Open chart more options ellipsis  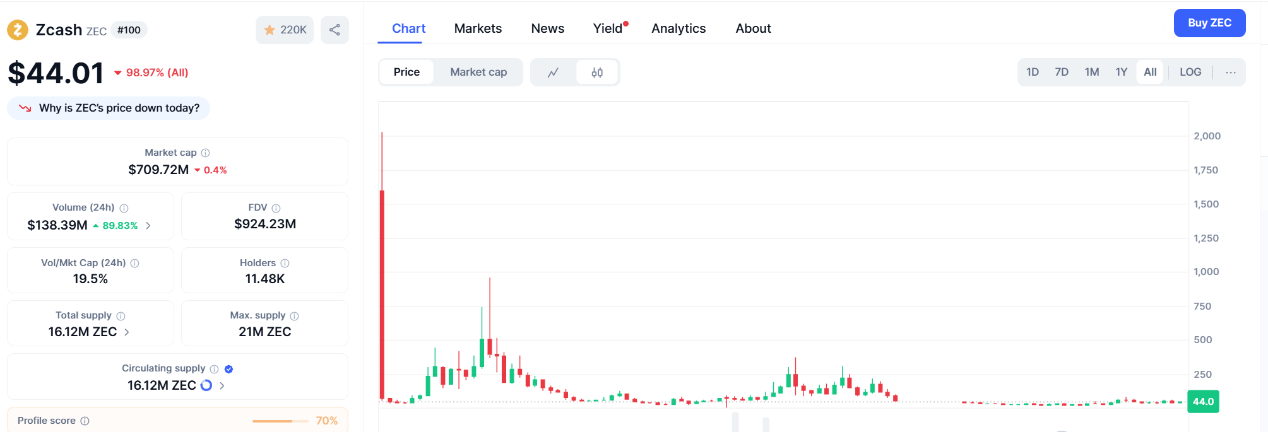[x=1231, y=73]
